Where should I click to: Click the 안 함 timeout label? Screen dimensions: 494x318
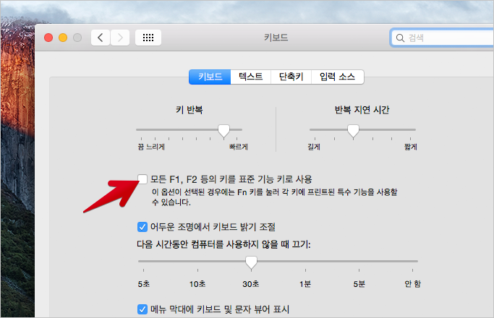[413, 284]
